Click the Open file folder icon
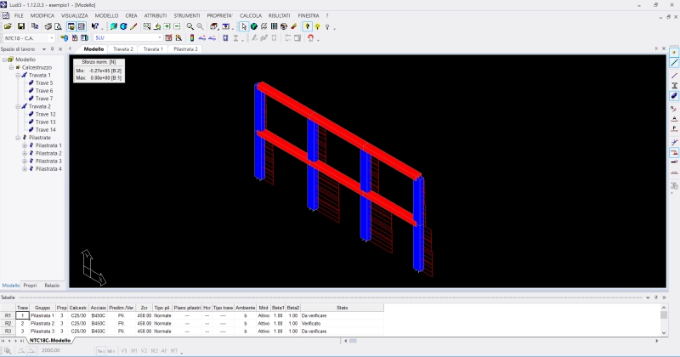 pos(8,26)
